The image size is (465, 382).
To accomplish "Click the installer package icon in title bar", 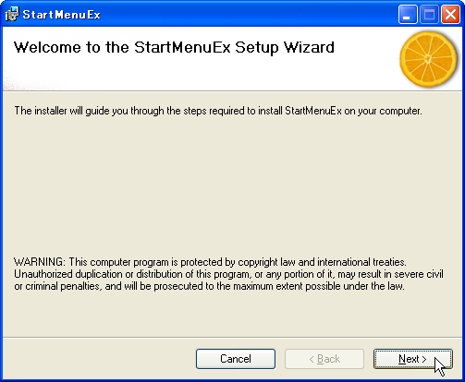I will tap(12, 14).
